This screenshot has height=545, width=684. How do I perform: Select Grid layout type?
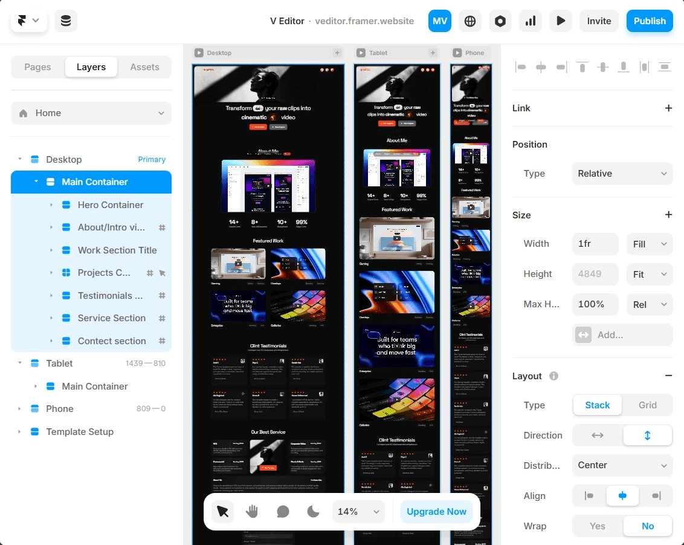point(647,405)
